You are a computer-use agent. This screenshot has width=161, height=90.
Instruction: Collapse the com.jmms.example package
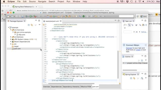point(13,32)
